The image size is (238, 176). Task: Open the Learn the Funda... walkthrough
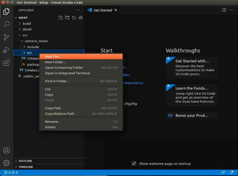(x=192, y=95)
